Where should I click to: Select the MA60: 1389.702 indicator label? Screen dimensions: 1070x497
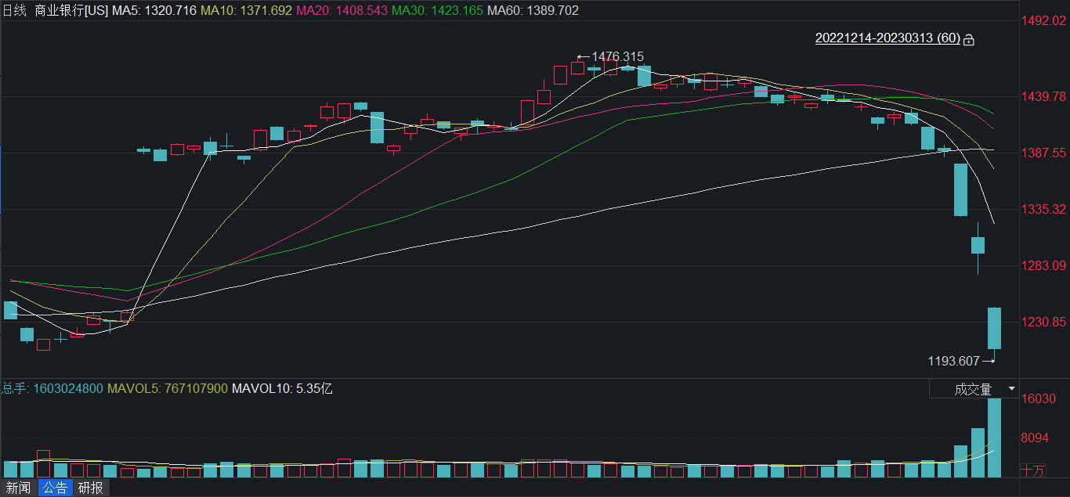(x=533, y=11)
